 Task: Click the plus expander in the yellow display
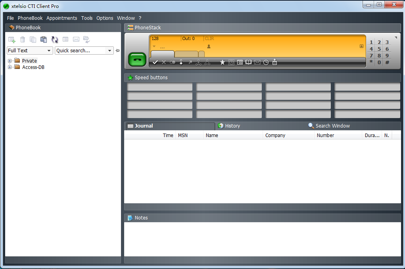tap(362, 46)
